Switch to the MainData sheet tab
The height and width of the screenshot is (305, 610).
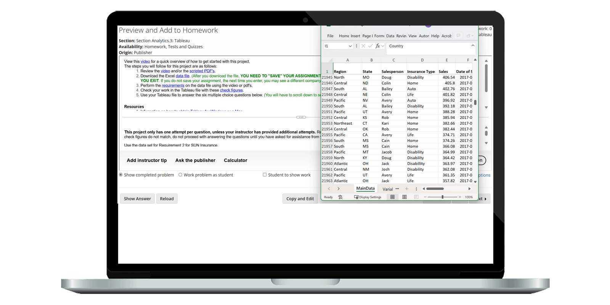365,188
